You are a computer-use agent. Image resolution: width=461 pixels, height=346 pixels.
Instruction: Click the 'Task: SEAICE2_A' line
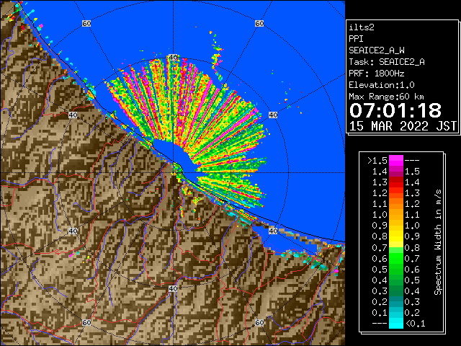[387, 62]
